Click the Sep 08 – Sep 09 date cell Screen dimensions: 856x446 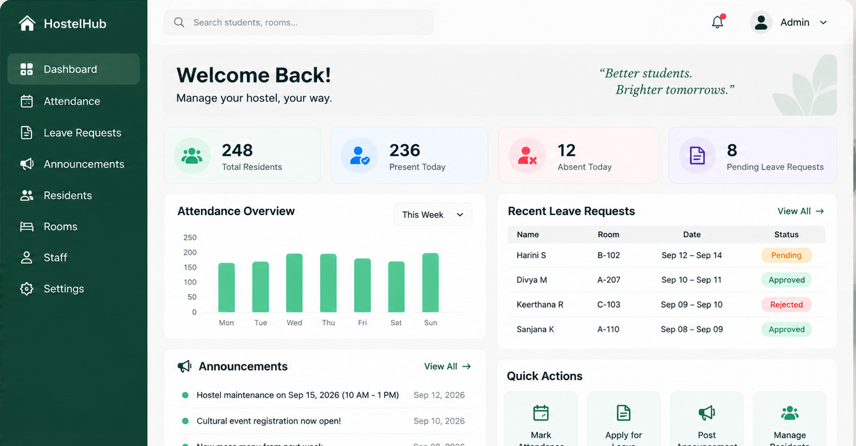pos(692,330)
